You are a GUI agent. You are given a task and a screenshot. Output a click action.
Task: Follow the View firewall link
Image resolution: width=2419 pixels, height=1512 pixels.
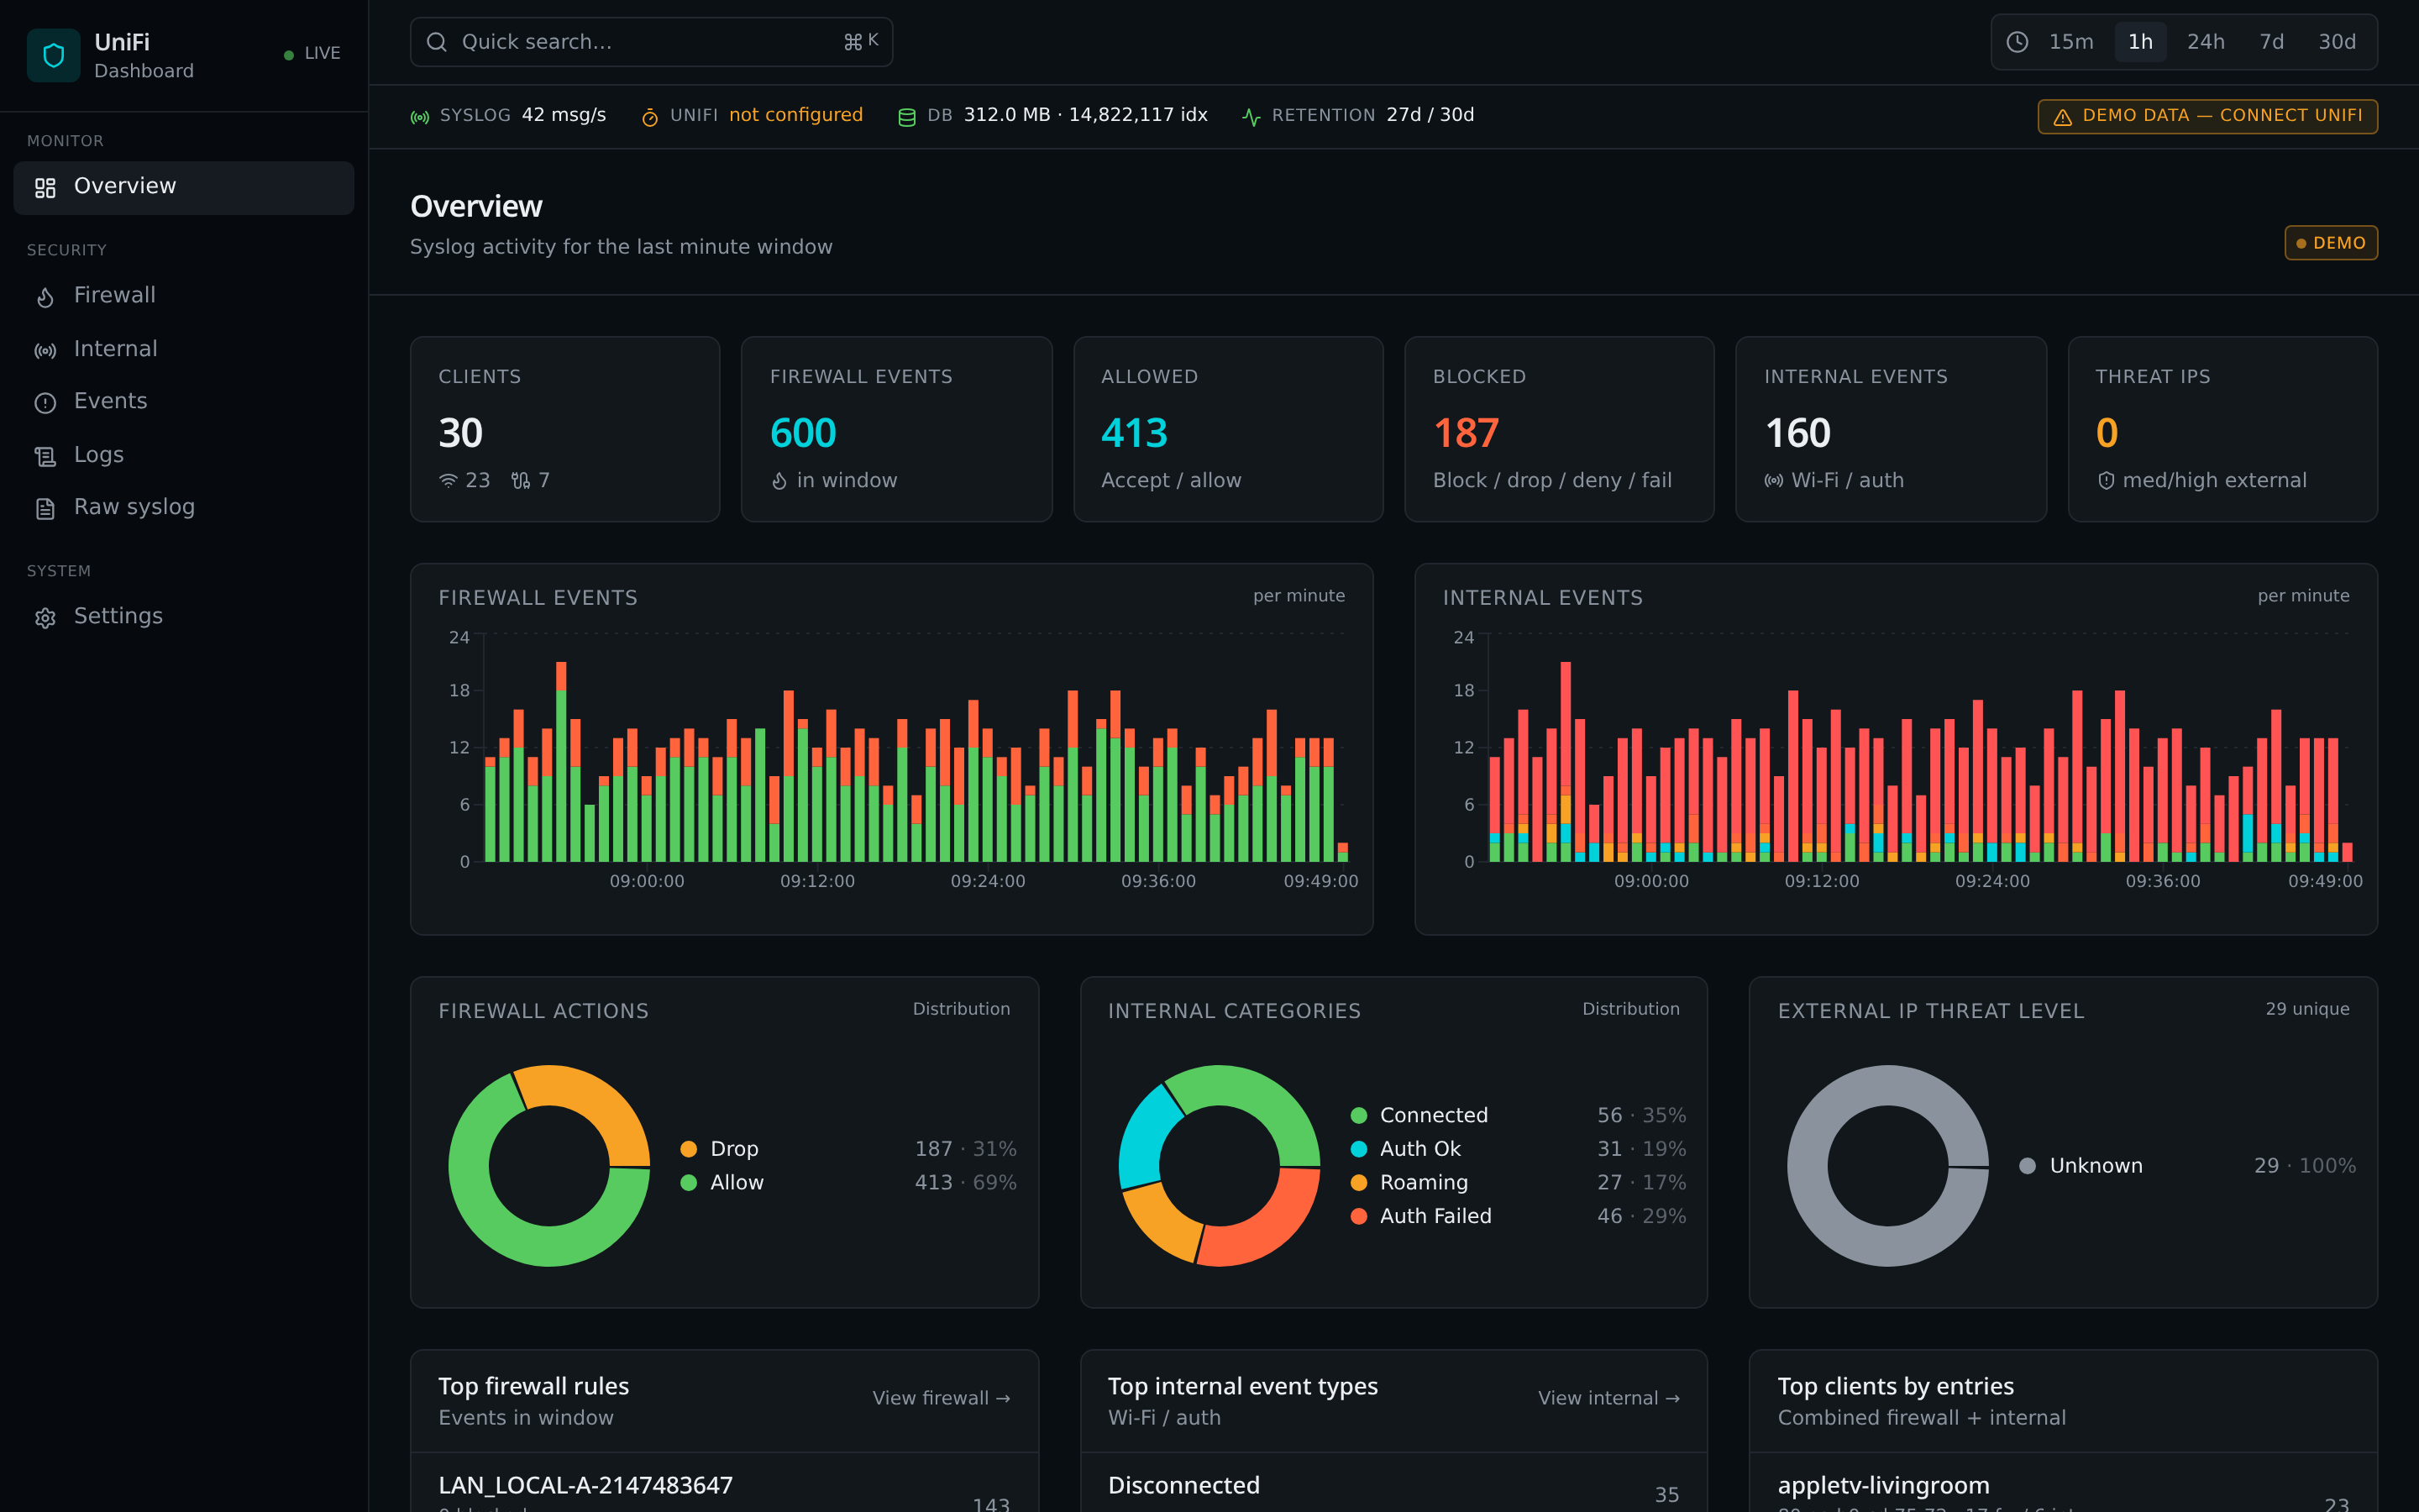(x=941, y=1398)
